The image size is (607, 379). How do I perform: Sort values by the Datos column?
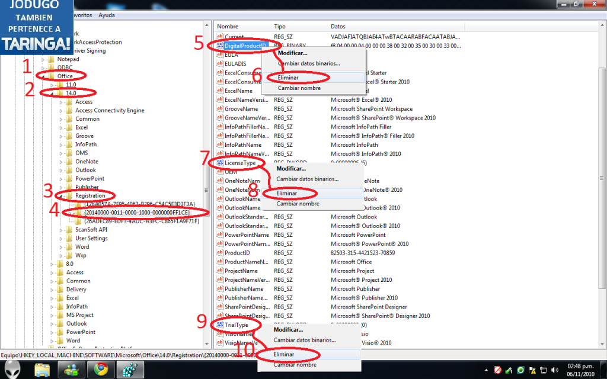396,26
